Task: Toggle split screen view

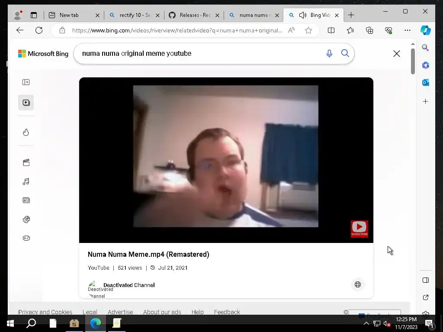Action: [x=331, y=30]
